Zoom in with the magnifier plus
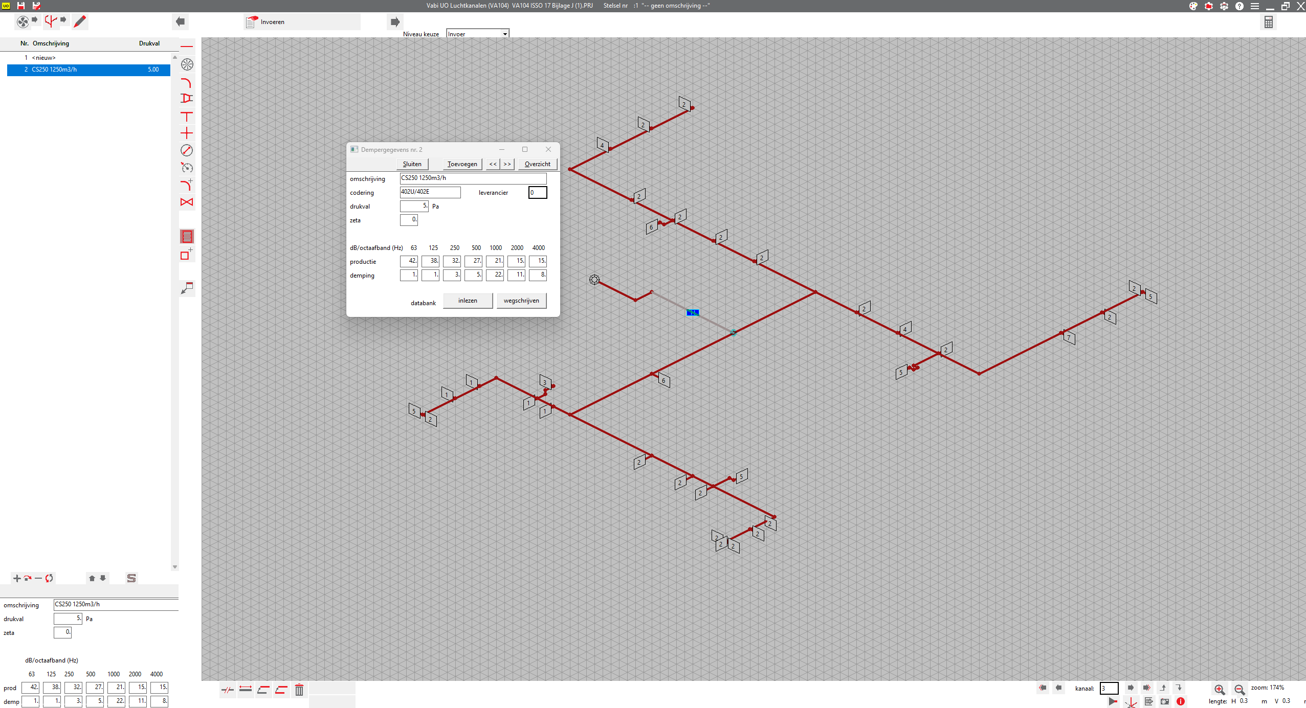 [x=1219, y=689]
